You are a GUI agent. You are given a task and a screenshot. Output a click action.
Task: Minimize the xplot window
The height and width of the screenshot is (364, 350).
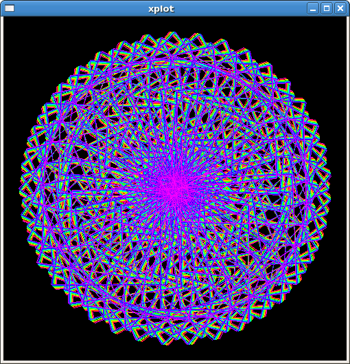pos(313,8)
